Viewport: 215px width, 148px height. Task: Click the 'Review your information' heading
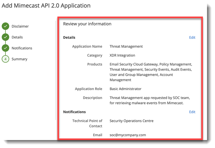click(87, 24)
